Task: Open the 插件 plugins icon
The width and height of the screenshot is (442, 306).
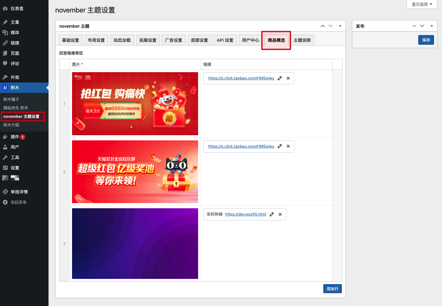Action: pyautogui.click(x=5, y=137)
